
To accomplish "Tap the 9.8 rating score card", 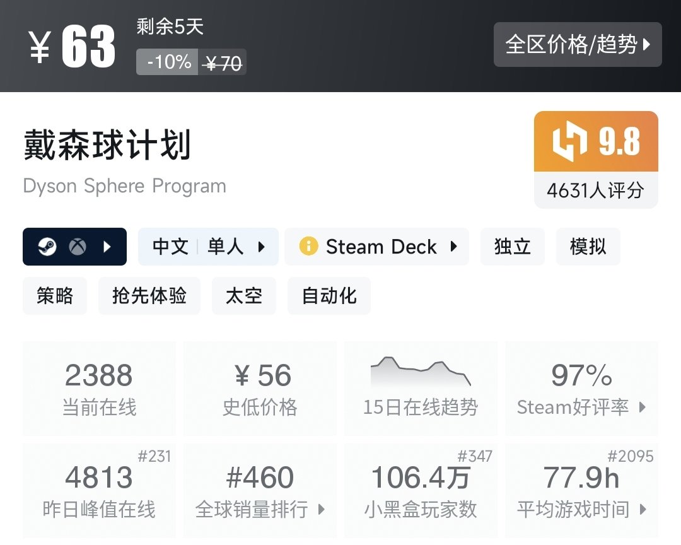I will tap(596, 159).
